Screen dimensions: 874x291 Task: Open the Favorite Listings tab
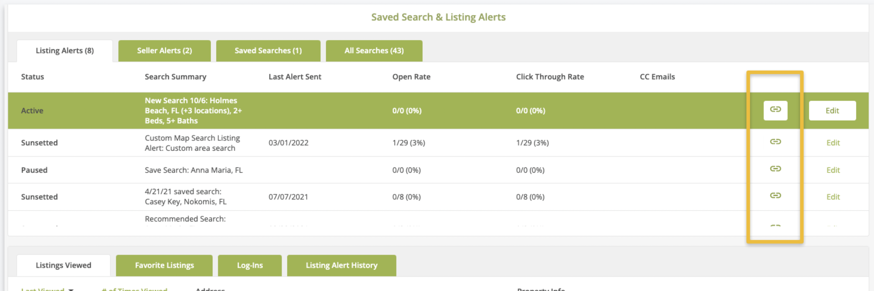pyautogui.click(x=164, y=265)
